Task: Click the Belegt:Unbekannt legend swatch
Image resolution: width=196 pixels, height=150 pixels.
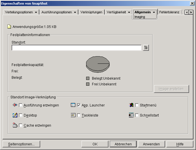Action: [88, 78]
